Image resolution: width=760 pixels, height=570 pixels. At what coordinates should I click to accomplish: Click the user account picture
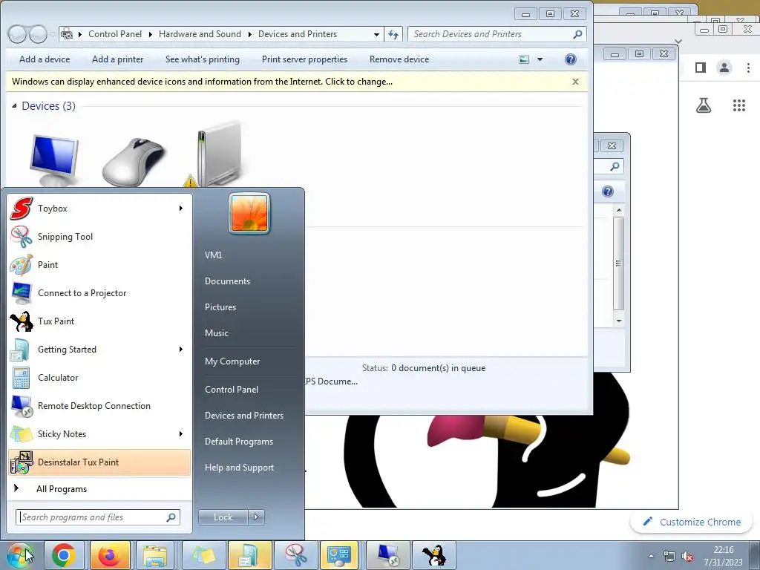click(x=249, y=213)
